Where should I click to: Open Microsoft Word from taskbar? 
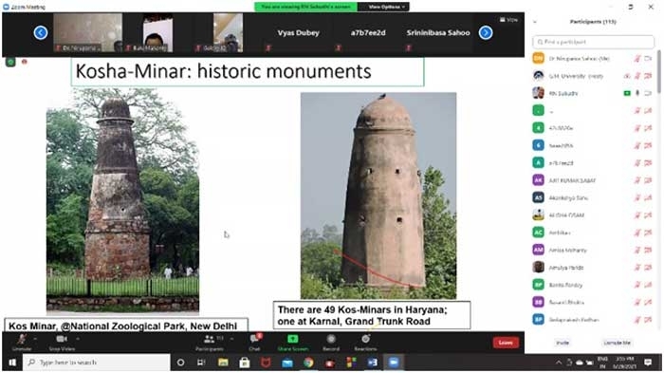point(373,363)
